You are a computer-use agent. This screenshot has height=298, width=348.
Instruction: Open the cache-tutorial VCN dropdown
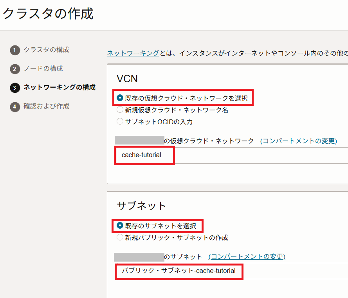click(x=231, y=155)
